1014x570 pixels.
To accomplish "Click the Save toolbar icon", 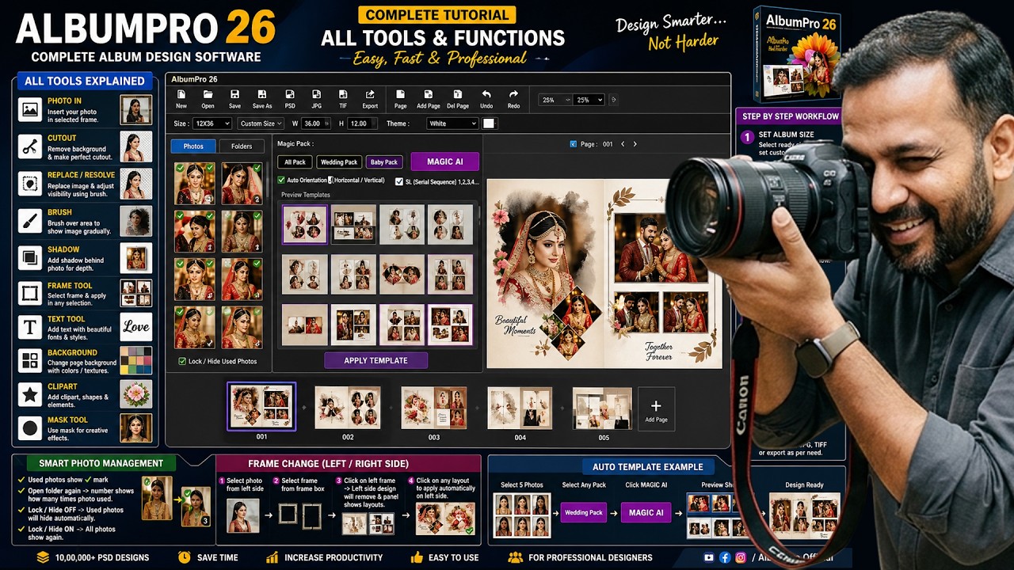I will click(x=234, y=94).
